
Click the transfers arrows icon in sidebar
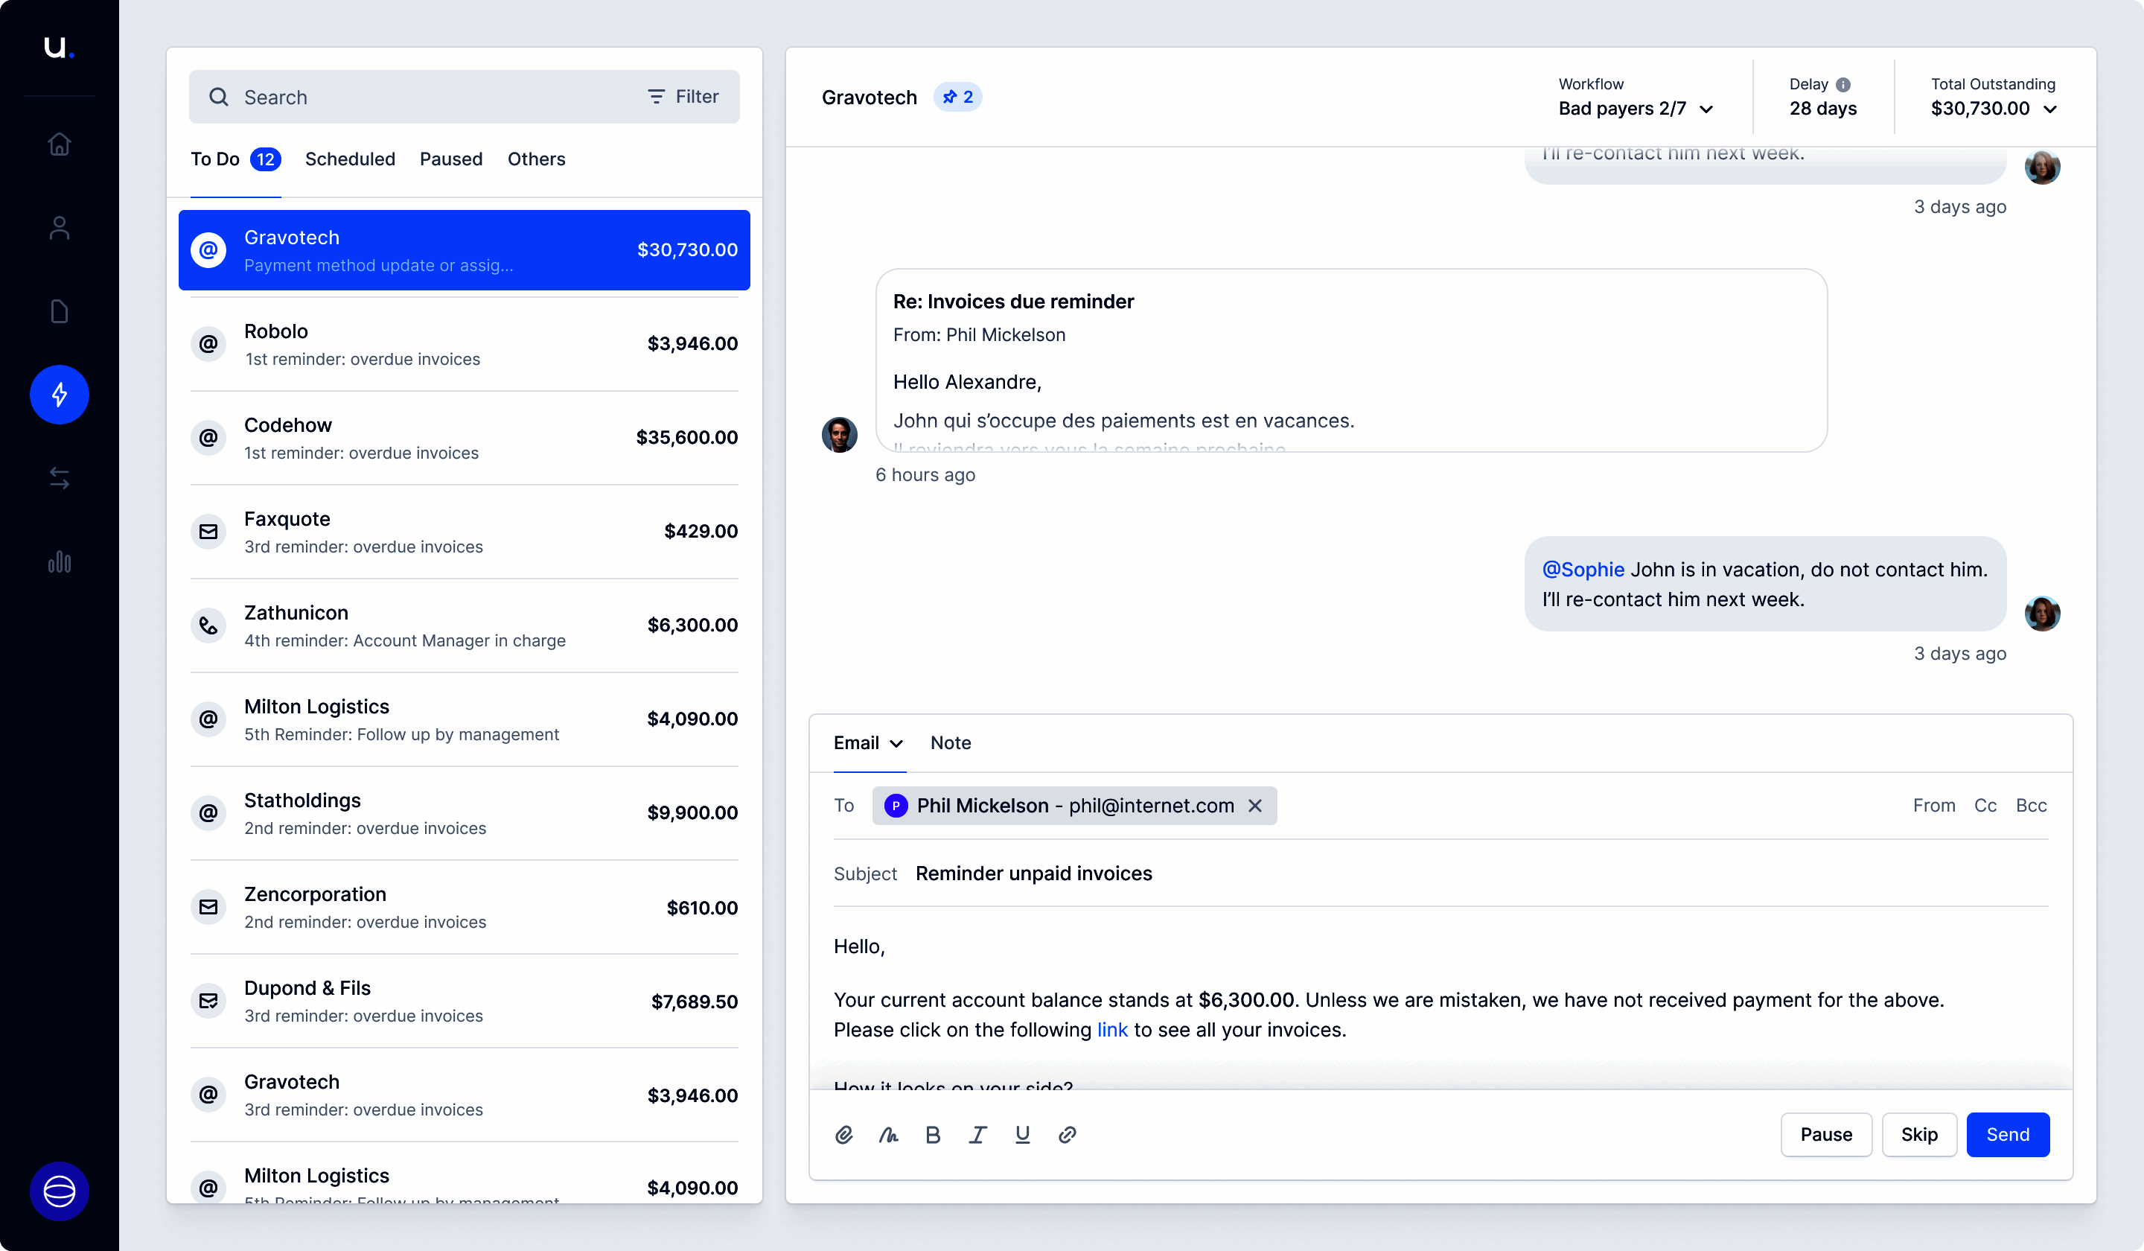tap(59, 478)
